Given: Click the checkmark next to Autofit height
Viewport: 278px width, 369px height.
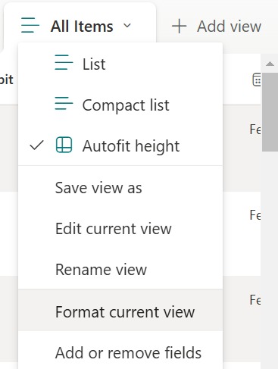Looking at the screenshot, I should [x=36, y=145].
